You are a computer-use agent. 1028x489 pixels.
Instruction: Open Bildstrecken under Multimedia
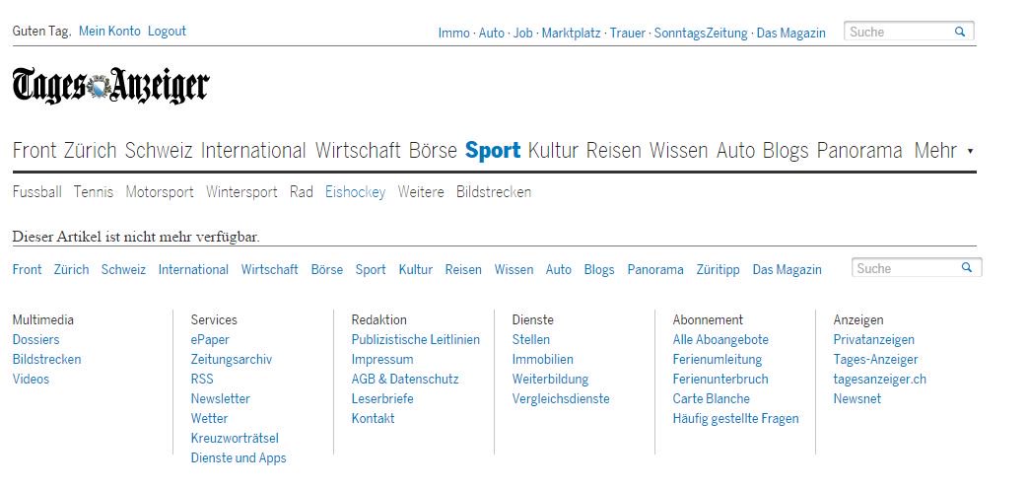pos(46,359)
